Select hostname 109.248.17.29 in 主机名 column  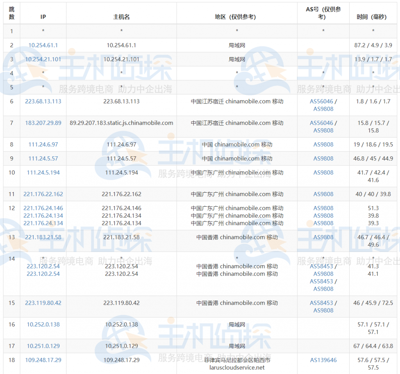pos(121,360)
